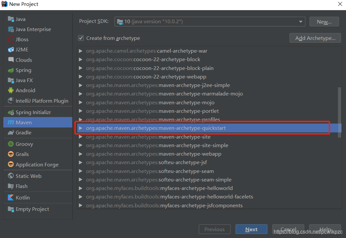This screenshot has width=346, height=238.
Task: Click the SDK folder icon in combo box
Action: 120,22
